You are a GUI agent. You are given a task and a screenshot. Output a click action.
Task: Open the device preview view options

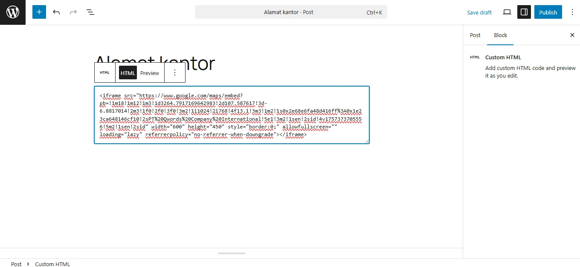(507, 12)
